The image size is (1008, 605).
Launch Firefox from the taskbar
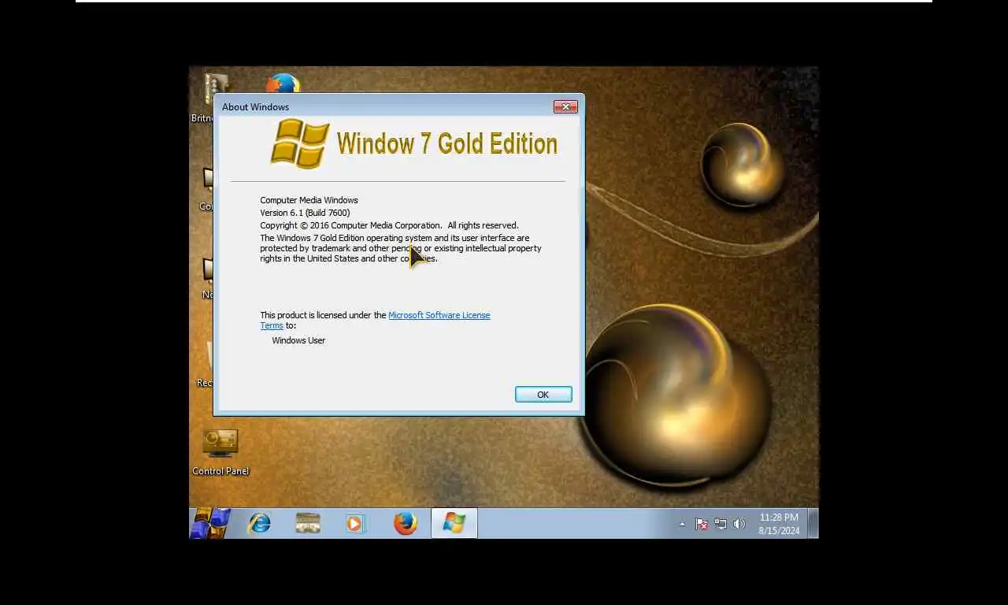click(x=406, y=523)
